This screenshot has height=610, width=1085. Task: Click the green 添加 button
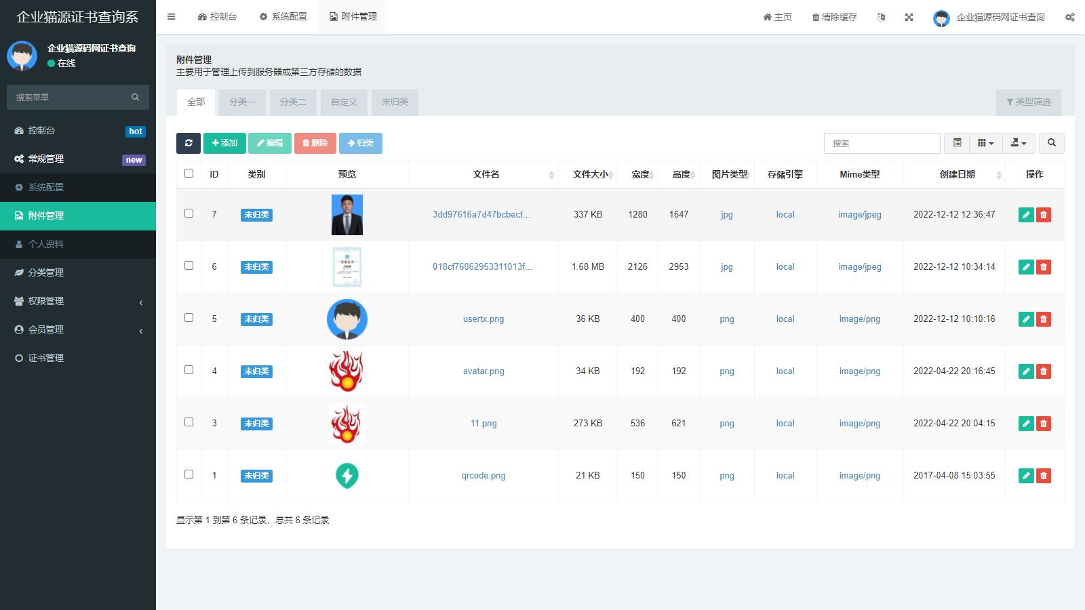[x=224, y=143]
